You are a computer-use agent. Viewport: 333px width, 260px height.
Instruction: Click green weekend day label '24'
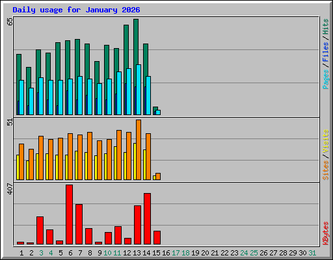244,253
